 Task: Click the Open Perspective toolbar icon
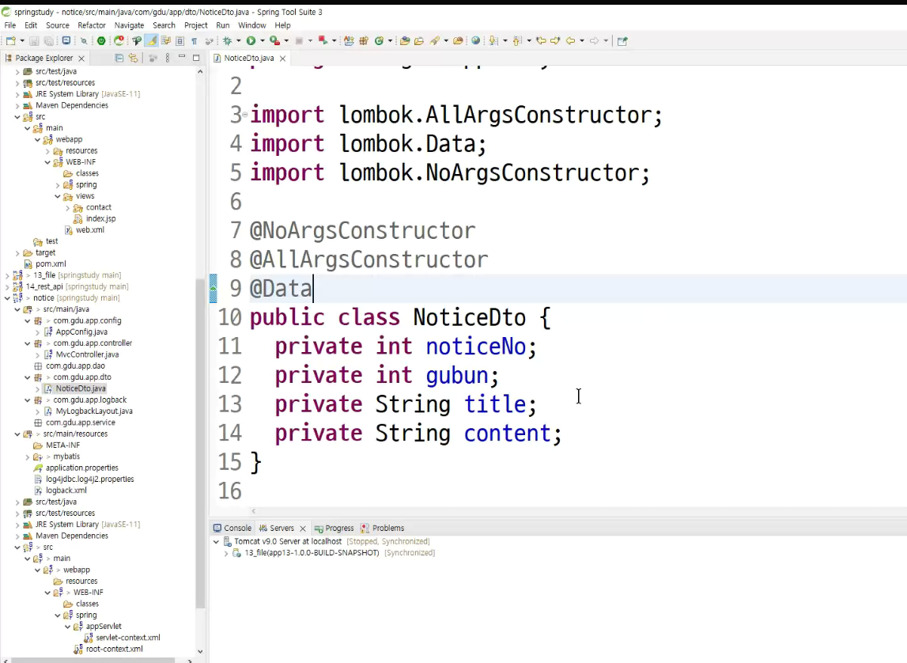(622, 40)
